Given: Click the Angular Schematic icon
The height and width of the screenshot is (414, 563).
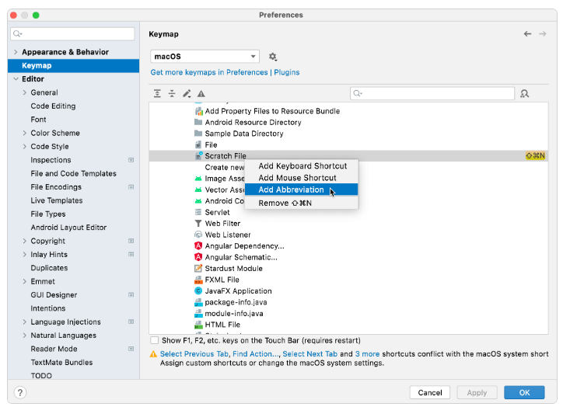Looking at the screenshot, I should coord(198,257).
